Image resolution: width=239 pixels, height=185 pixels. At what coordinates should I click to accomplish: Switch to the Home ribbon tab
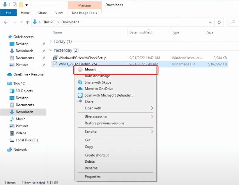[x=25, y=13]
